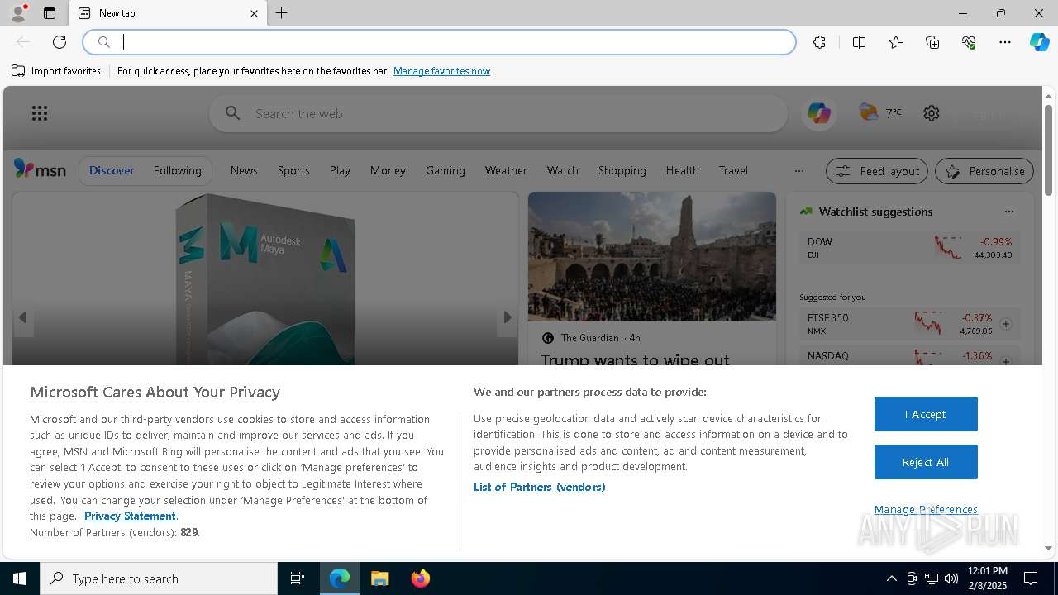The width and height of the screenshot is (1058, 595).
Task: Open Trump wants to wipe out headline
Action: click(x=635, y=360)
